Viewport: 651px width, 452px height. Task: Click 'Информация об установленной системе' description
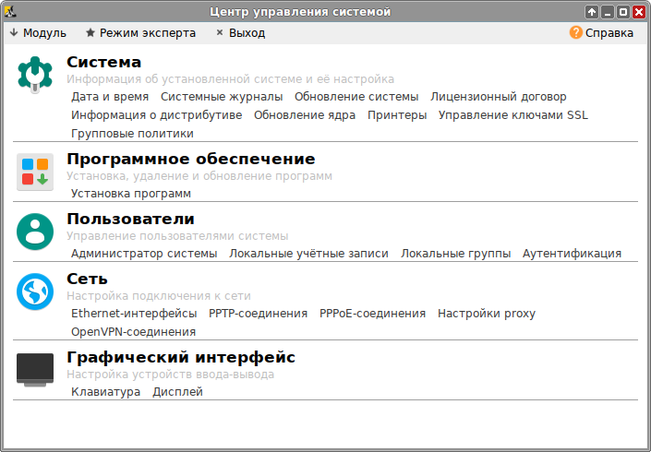[x=231, y=79]
